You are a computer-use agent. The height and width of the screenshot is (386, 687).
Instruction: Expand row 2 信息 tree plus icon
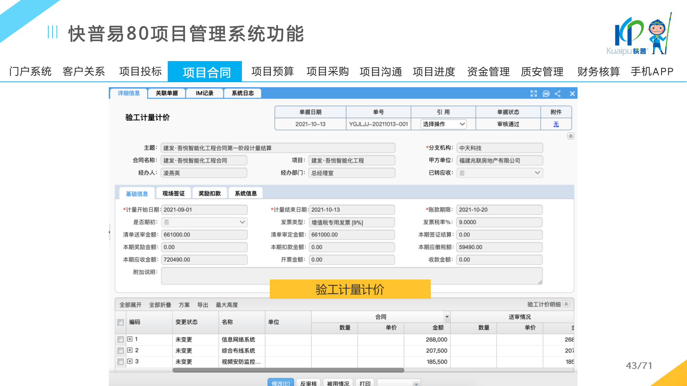130,350
